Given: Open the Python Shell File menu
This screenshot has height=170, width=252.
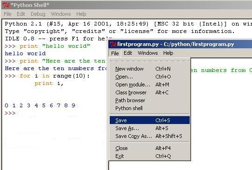Looking at the screenshot, I should (7, 14).
